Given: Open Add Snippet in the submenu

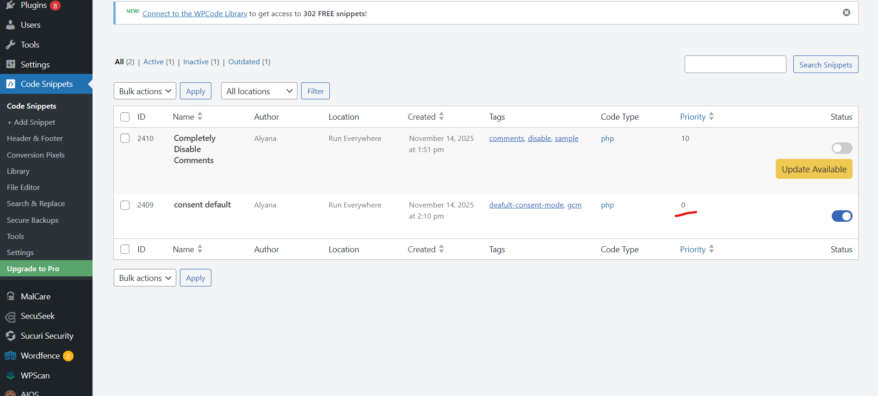Looking at the screenshot, I should tap(31, 122).
